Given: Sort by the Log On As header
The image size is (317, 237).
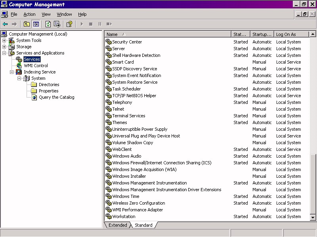Looking at the screenshot, I should (292, 34).
